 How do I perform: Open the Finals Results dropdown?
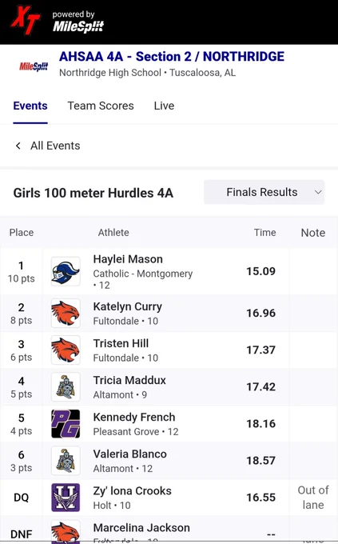click(x=264, y=192)
